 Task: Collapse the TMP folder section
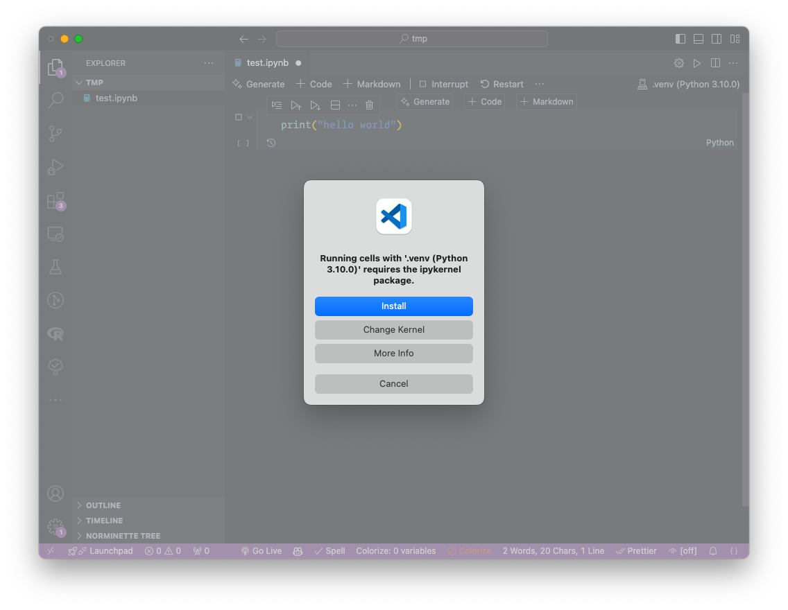tap(148, 82)
